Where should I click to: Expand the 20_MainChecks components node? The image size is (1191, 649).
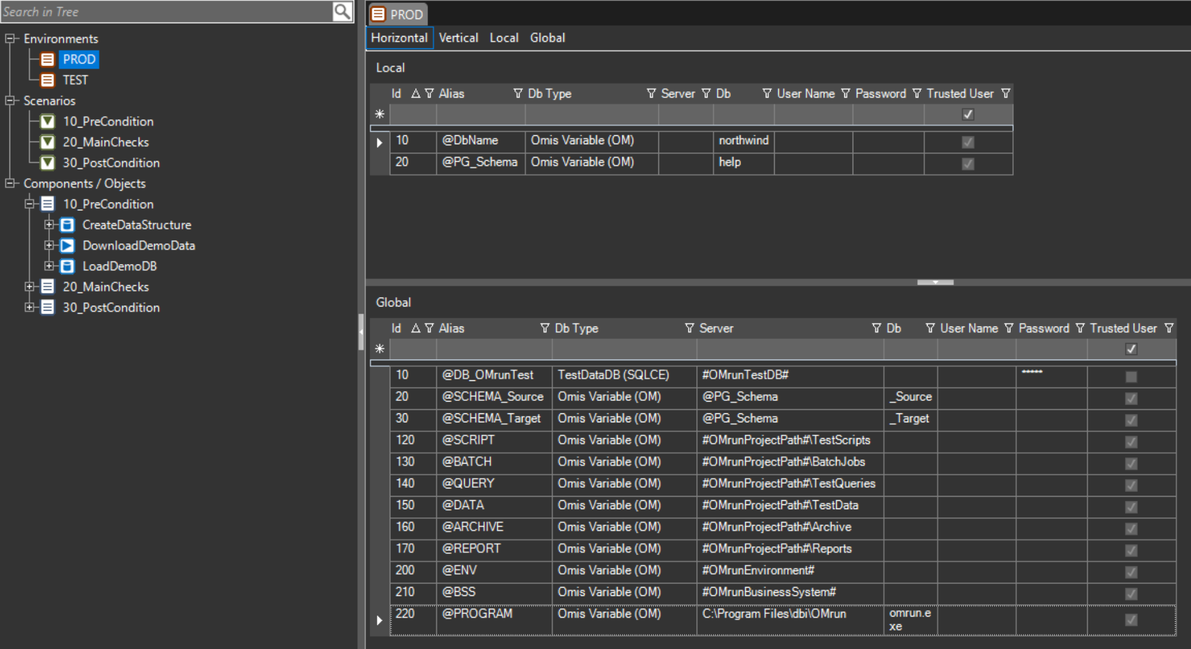click(29, 286)
